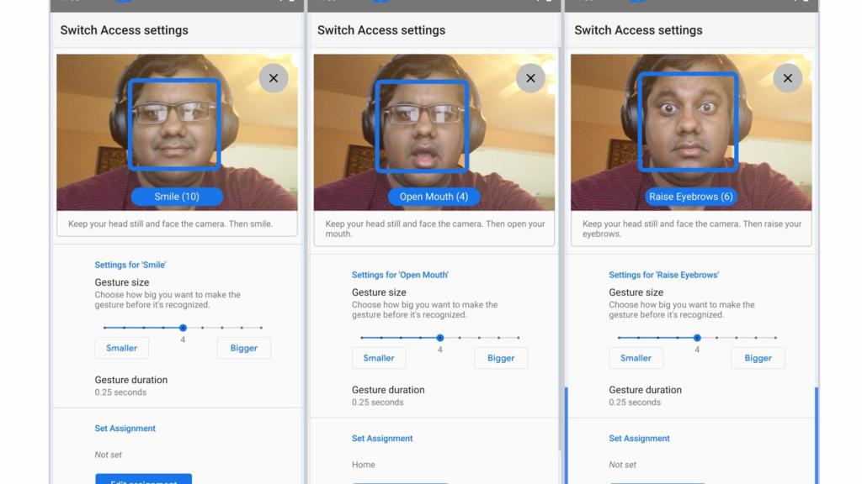Click the Raise Eyebrows gesture size slider handle
Screen dimensions: 862x484
click(x=697, y=338)
